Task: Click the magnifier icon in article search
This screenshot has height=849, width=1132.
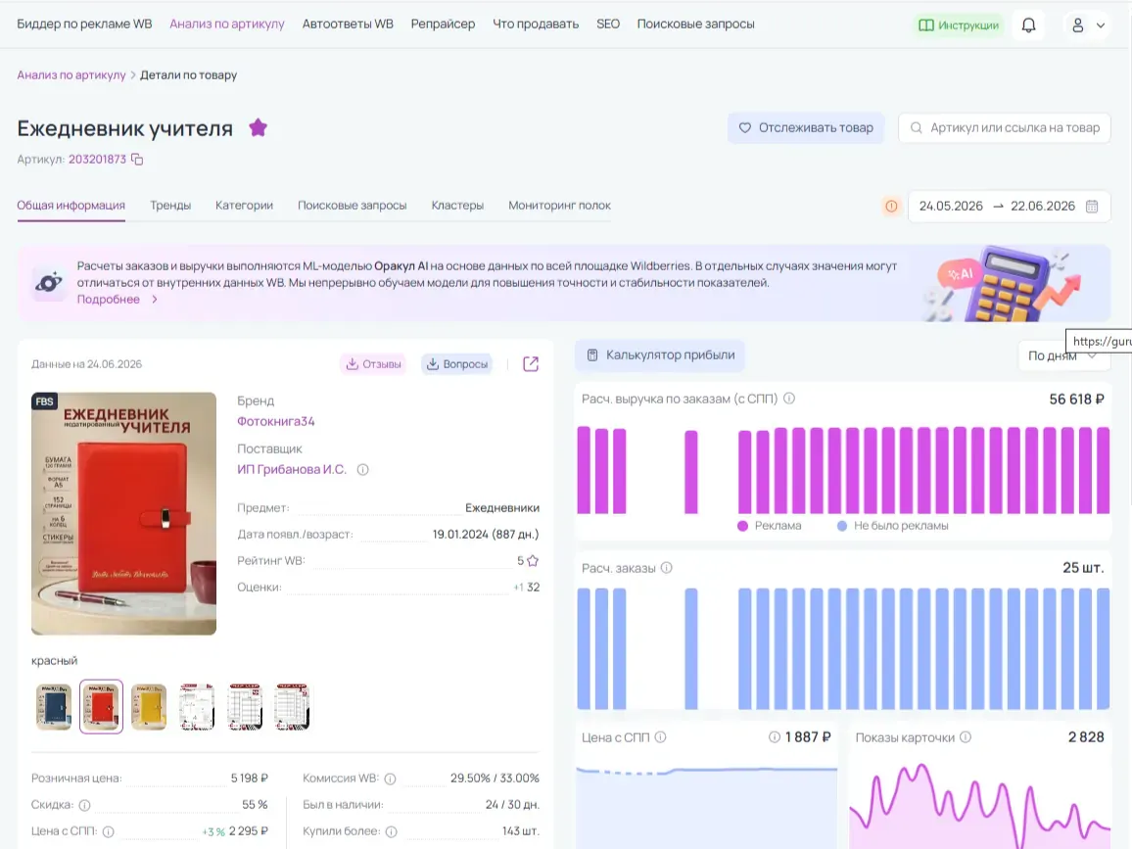Action: tap(917, 127)
